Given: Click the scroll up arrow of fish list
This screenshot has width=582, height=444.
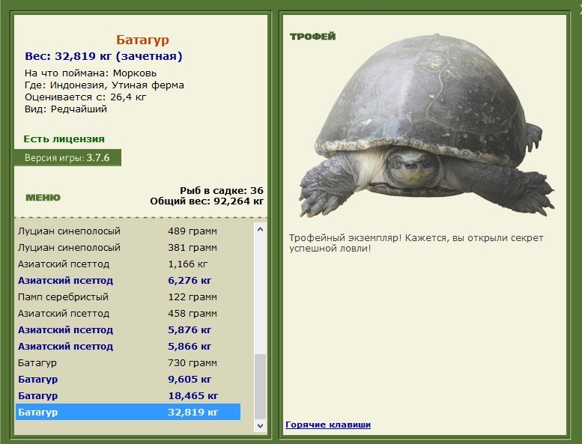Looking at the screenshot, I should point(260,229).
